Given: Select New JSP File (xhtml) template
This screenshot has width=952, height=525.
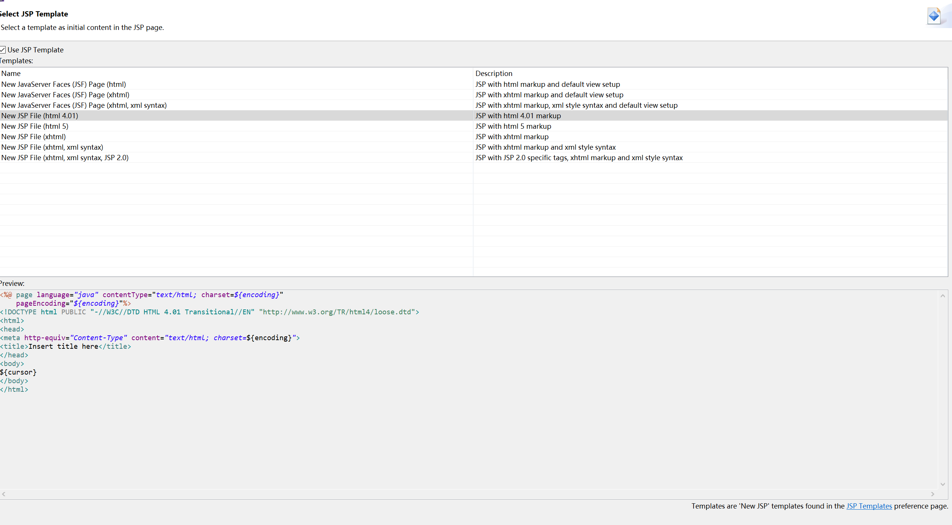Looking at the screenshot, I should tap(34, 137).
